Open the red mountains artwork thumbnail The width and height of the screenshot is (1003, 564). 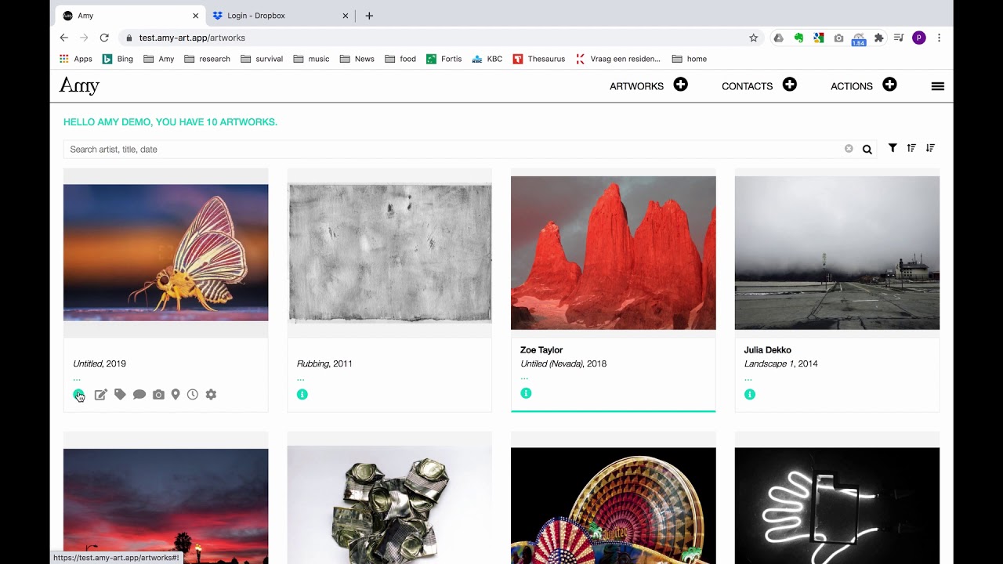tap(614, 253)
